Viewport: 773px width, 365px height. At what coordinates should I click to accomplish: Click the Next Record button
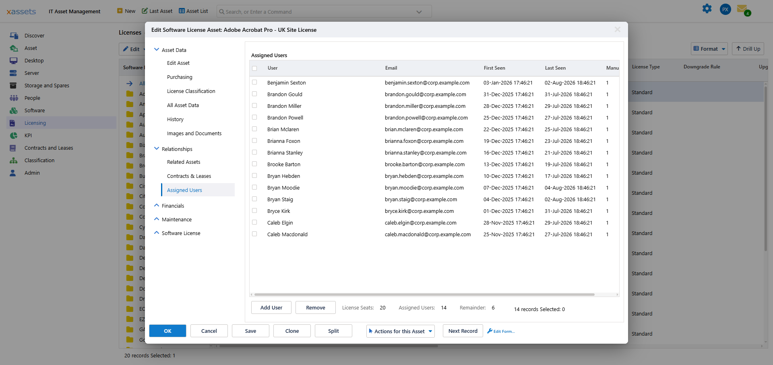[x=463, y=331]
